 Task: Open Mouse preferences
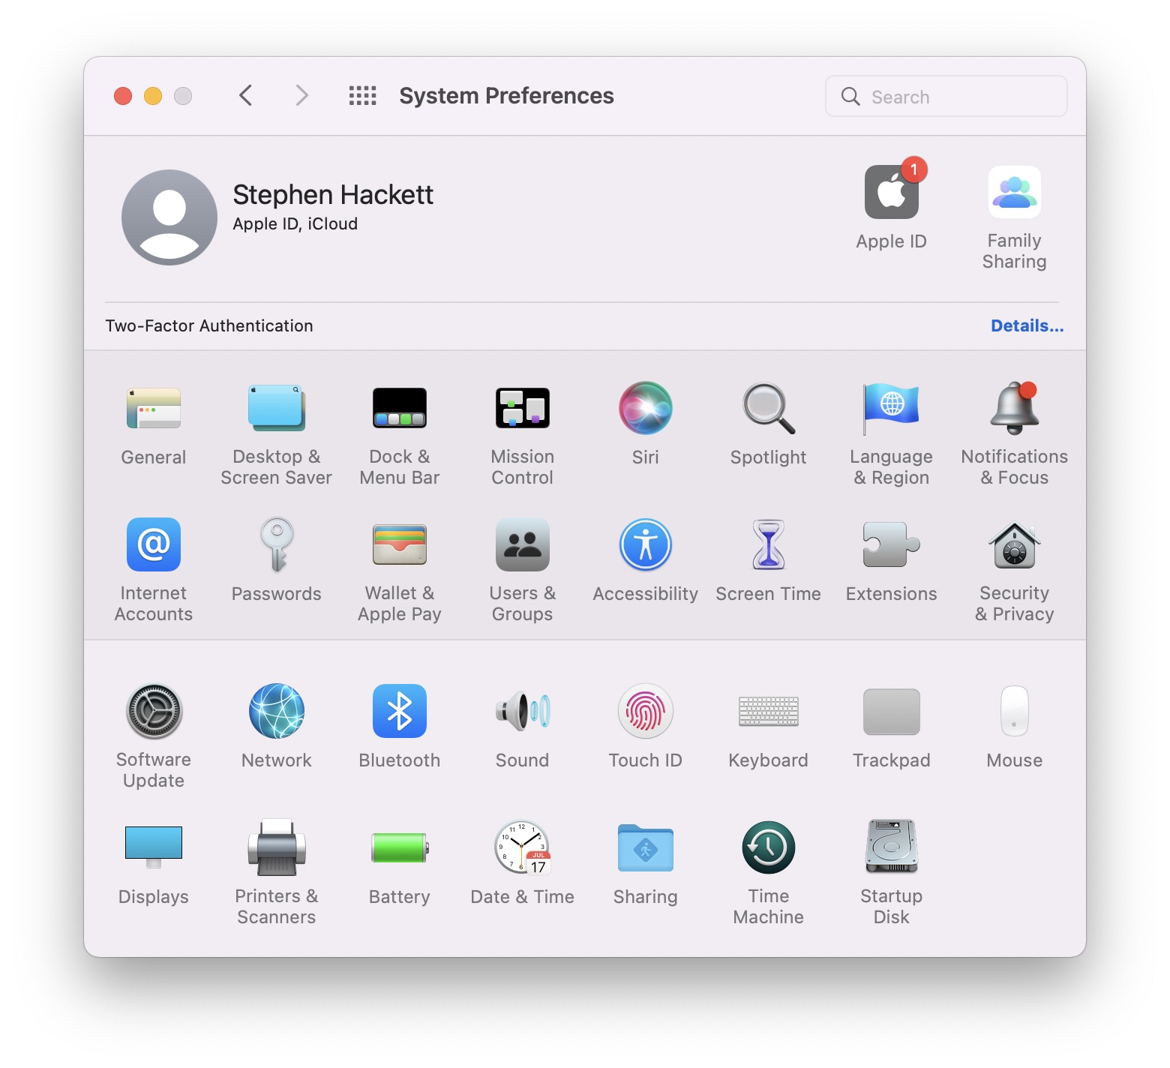(1015, 712)
